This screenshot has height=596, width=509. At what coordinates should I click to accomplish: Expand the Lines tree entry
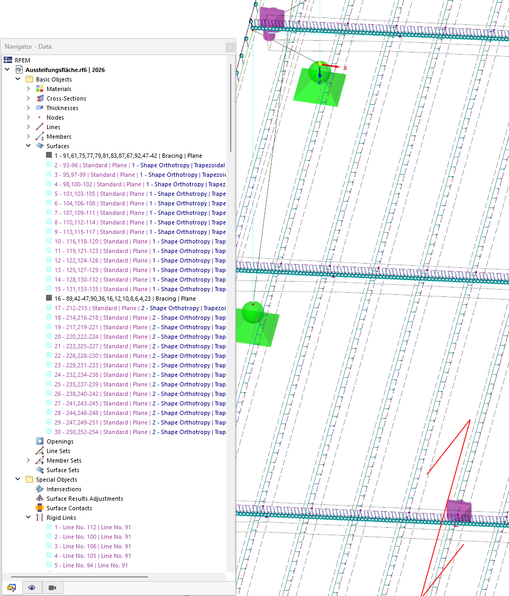tap(29, 127)
